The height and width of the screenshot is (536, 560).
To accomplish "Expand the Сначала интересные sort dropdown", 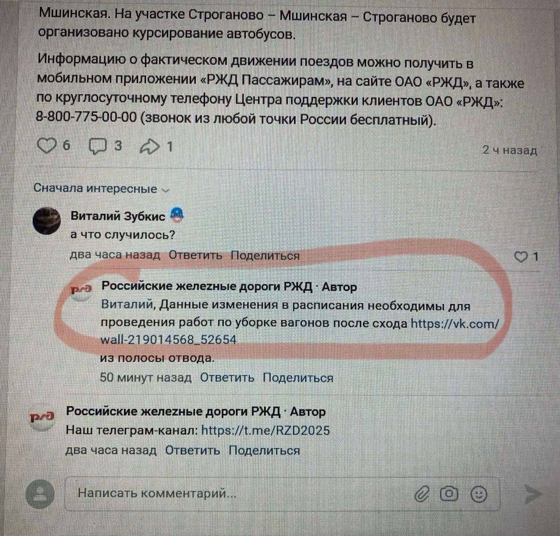I will point(102,189).
